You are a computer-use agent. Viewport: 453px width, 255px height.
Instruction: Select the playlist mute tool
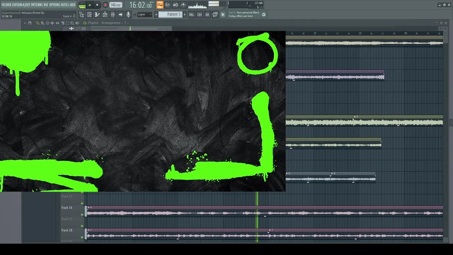(x=52, y=23)
